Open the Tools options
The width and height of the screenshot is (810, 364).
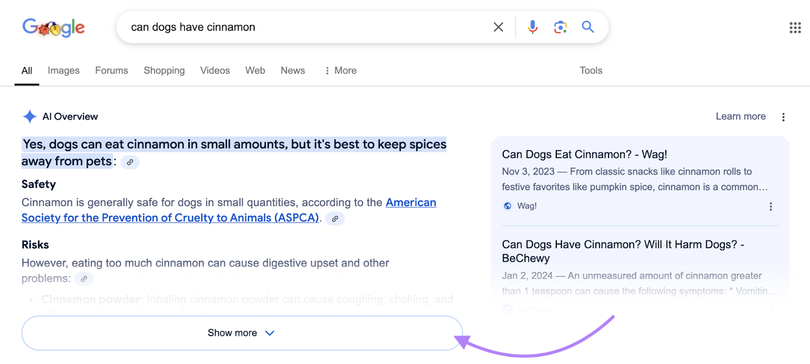pos(590,71)
